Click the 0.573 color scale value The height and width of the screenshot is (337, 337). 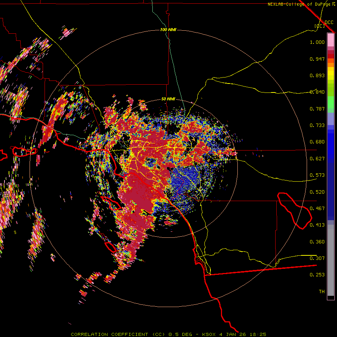[317, 175]
